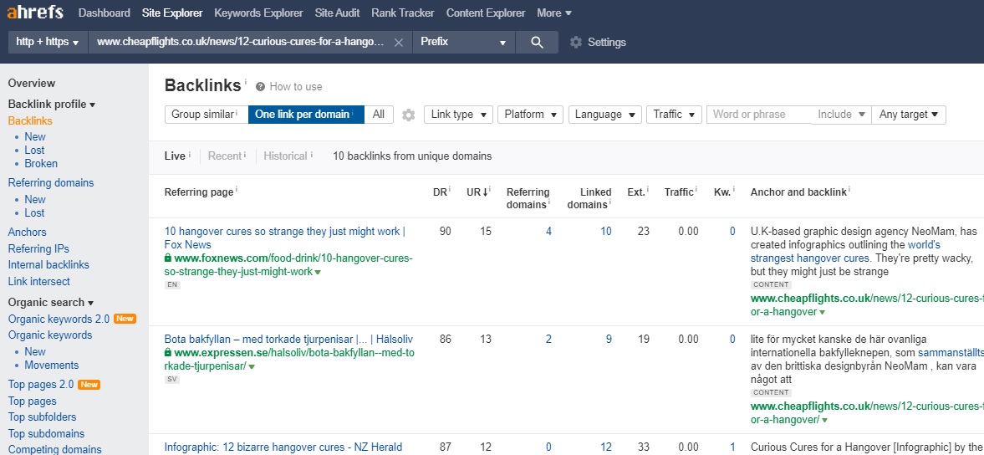Switch to the Historical tab
Image resolution: width=984 pixels, height=455 pixels.
(286, 156)
